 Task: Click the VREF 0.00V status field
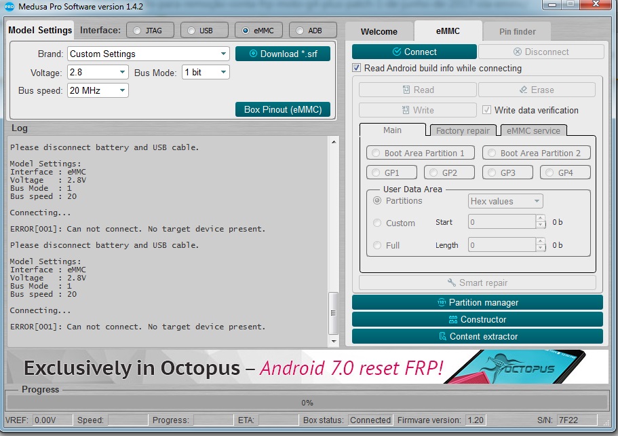pos(52,420)
